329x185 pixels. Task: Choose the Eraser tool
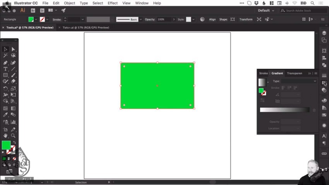pyautogui.click(x=13, y=81)
